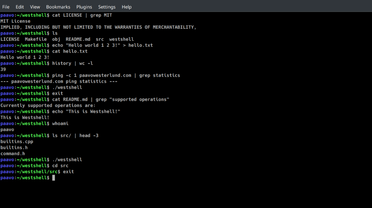Screen dimensions: 372x208
Task: Click the "Currently supported operations are:" line
Action: coord(48,105)
